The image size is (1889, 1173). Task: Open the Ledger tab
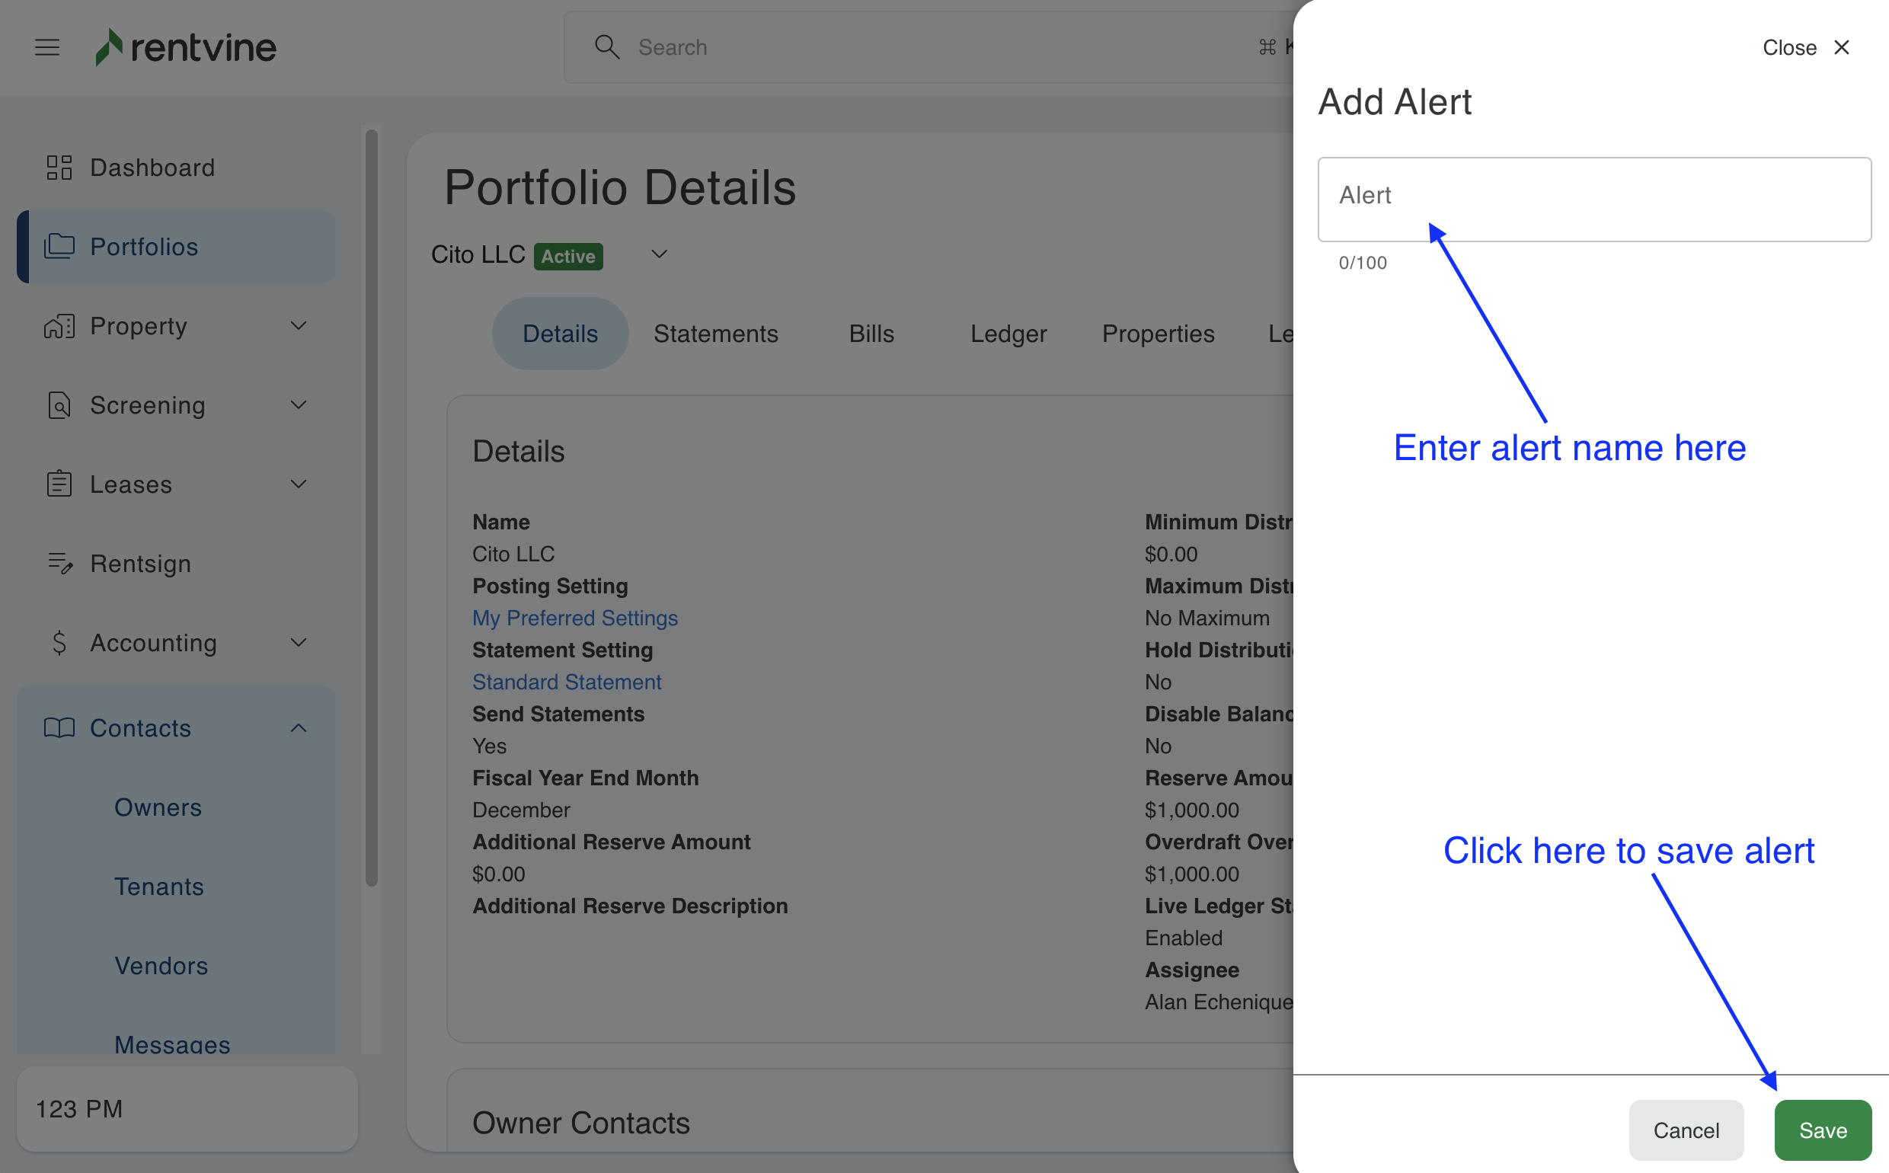(x=1008, y=334)
